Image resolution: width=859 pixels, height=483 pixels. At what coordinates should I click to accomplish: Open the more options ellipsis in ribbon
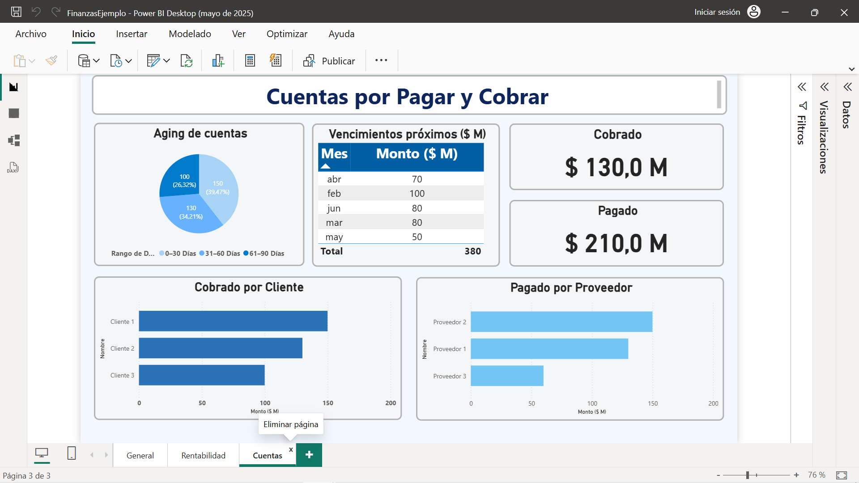381,60
